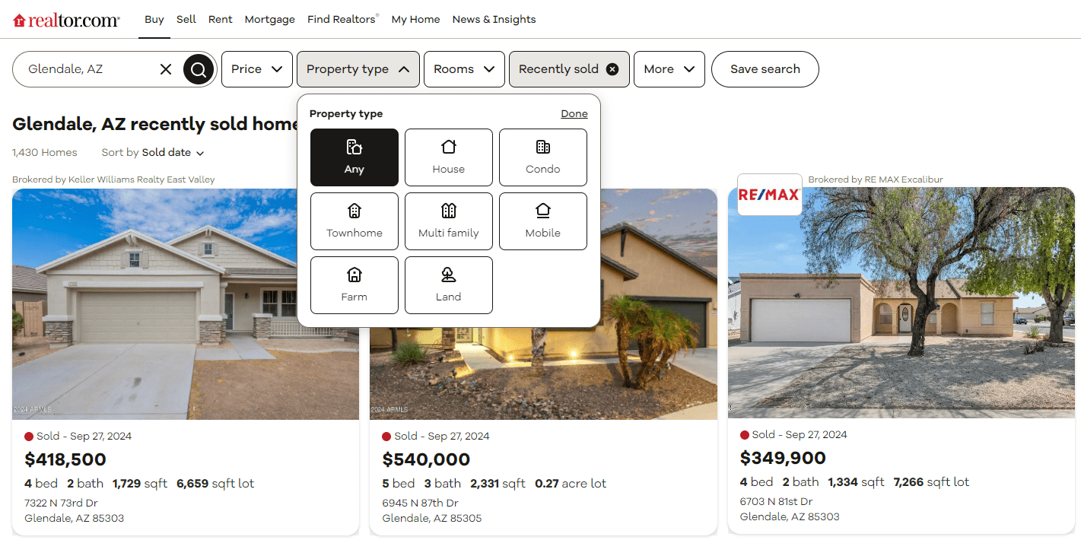Pick the Multi family property type
Screen dimensions: 1081x540
pos(448,221)
